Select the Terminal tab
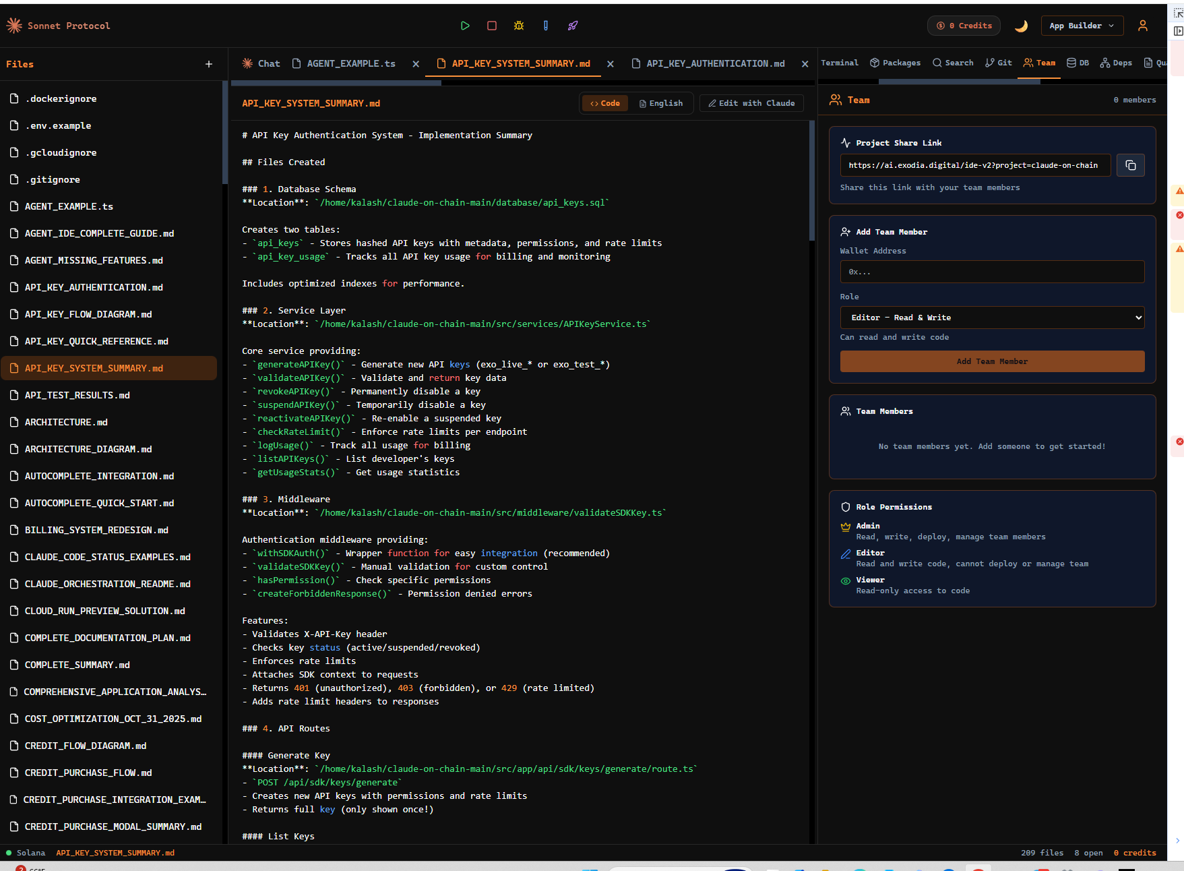1184x871 pixels. point(839,63)
